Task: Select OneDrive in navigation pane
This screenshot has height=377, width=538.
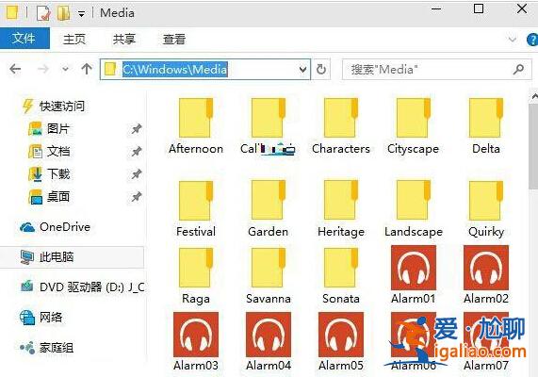Action: tap(56, 227)
